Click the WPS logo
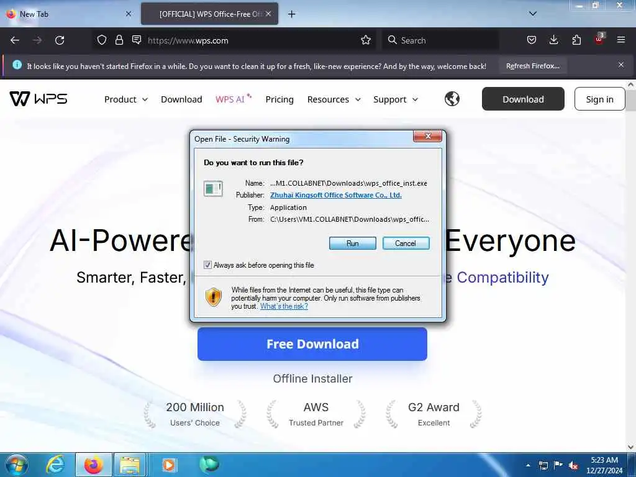 (39, 99)
